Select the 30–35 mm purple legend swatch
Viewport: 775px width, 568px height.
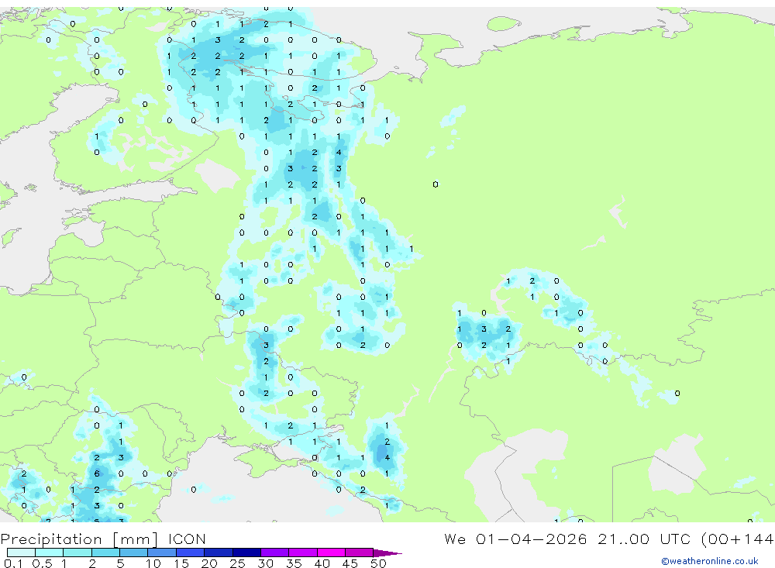(x=275, y=553)
